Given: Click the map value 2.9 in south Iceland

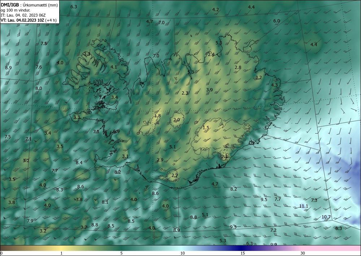Looking at the screenshot, I should 160,160.
